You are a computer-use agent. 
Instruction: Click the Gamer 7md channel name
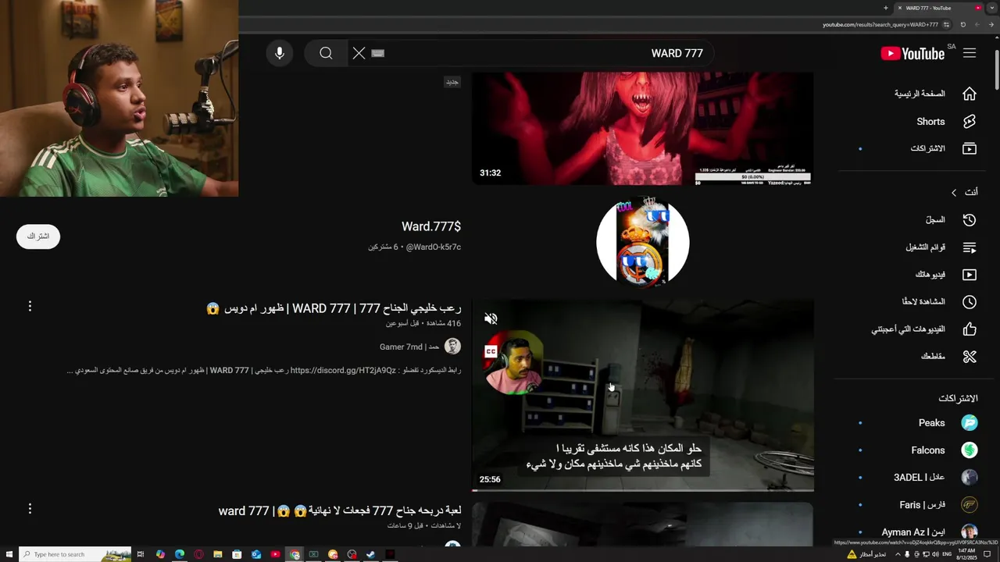[x=410, y=347]
